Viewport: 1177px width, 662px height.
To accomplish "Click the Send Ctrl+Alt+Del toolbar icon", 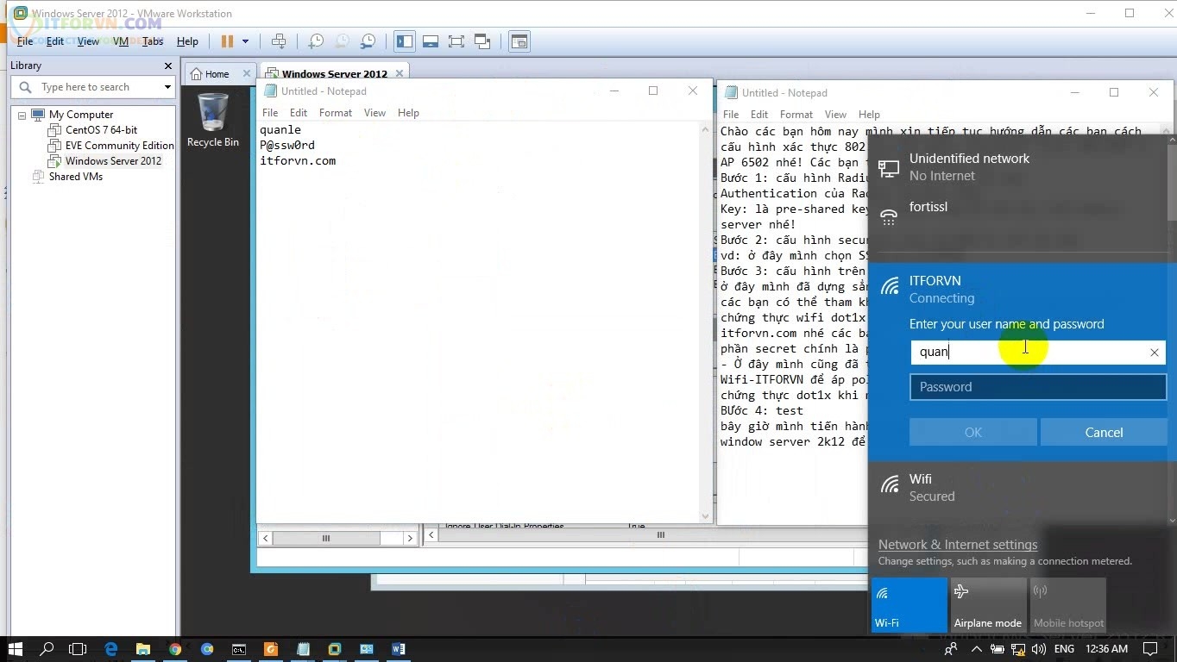I will click(279, 41).
